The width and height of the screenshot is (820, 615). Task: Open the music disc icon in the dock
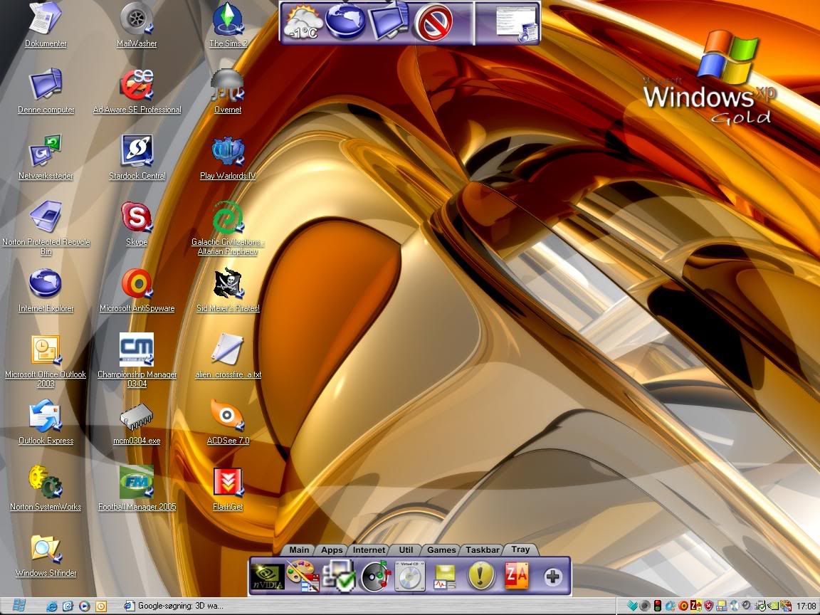(x=374, y=577)
